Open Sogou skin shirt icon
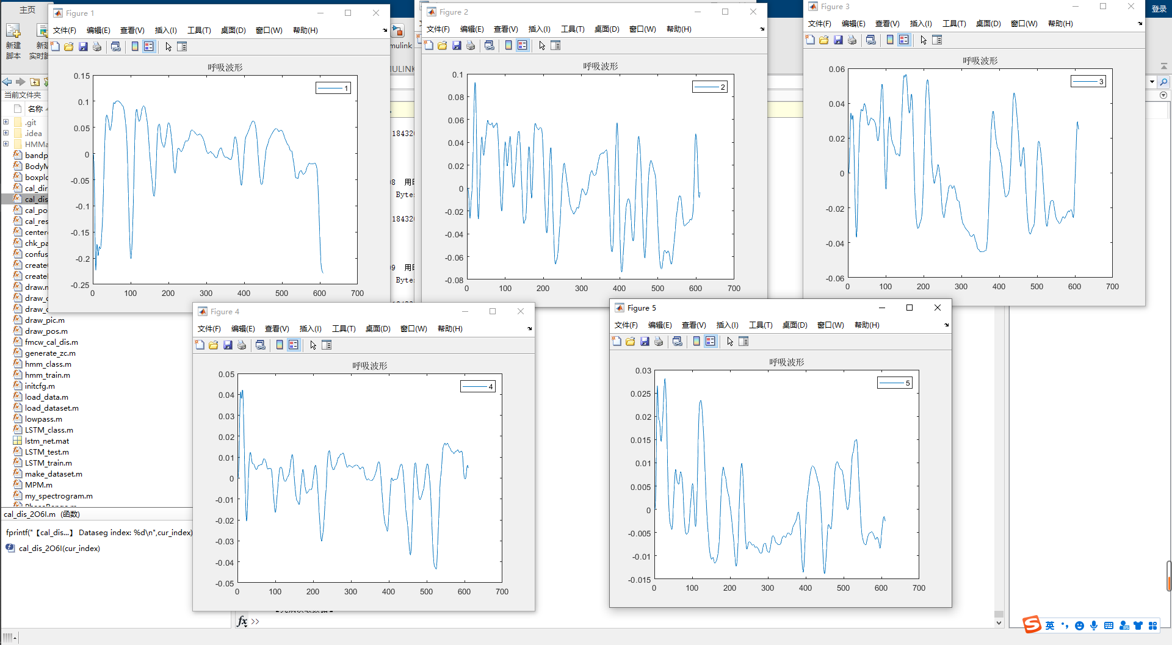1172x645 pixels. (x=1138, y=625)
